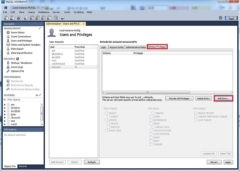Open the performance Dashboard
The width and height of the screenshot is (240, 171).
coord(17,81)
